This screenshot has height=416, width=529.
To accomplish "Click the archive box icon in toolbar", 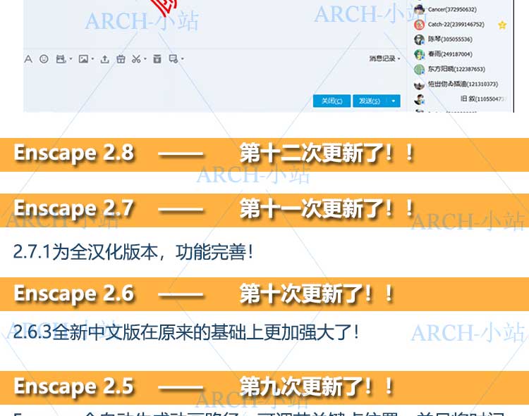I will (157, 59).
